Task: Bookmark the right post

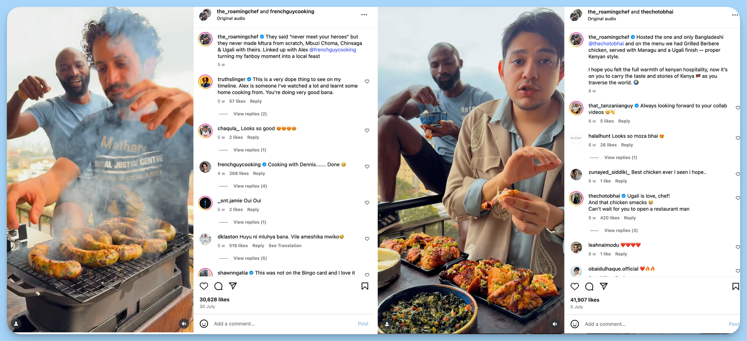Action: click(x=735, y=287)
